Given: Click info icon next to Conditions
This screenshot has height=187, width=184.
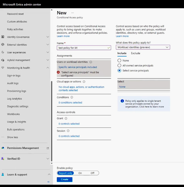Looking at the screenshot, I should pyautogui.click(x=72, y=97).
